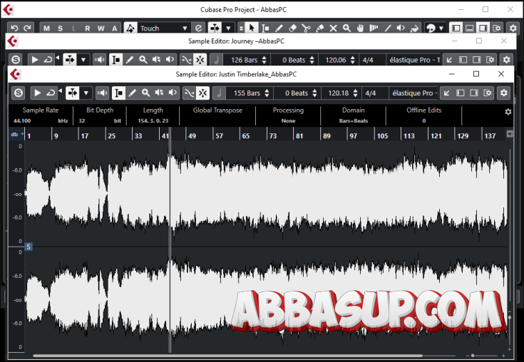Click the 4/4 time signature in Justin Timberlake editor

370,93
